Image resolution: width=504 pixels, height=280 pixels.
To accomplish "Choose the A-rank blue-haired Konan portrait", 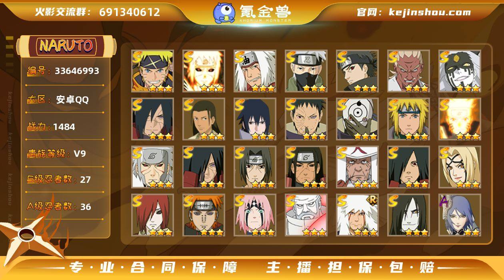I will point(460,215).
